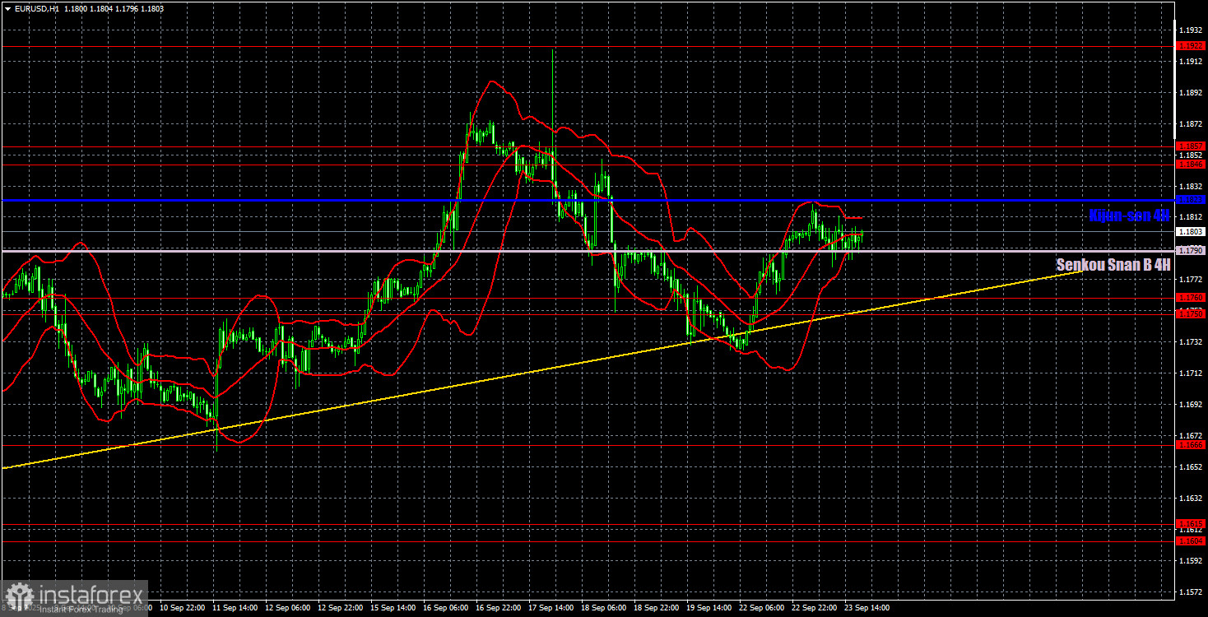Click the 1.1732 price axis label

tap(1191, 342)
